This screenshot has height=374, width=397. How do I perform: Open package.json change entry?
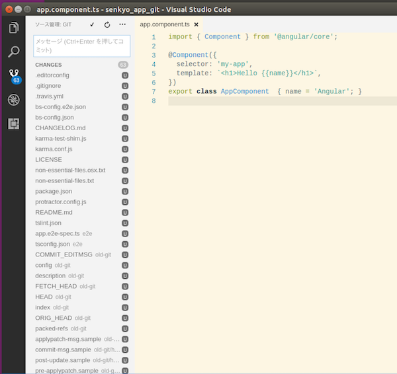click(81, 192)
